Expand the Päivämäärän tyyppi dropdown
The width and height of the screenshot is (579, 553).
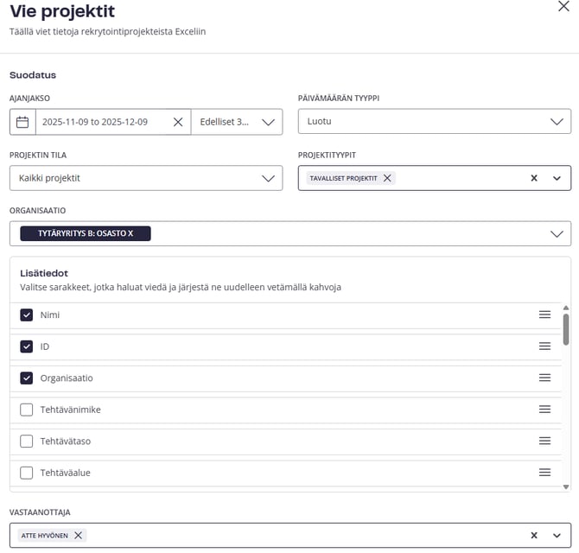click(434, 122)
